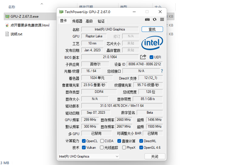Image resolution: width=229 pixels, height=165 pixels.
Task: Click the driver version 31.0.101.4676 field
Action: [122, 106]
